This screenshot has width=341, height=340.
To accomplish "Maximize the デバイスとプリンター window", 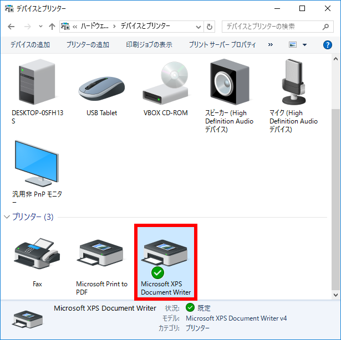I will coord(302,9).
